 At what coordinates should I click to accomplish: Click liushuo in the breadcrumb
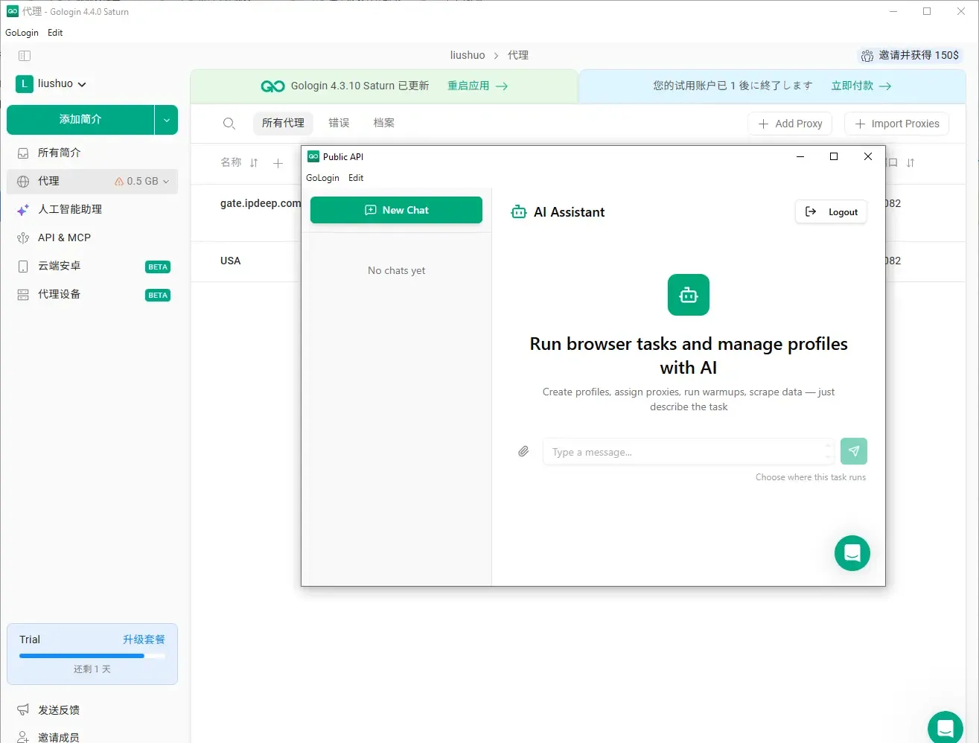468,55
